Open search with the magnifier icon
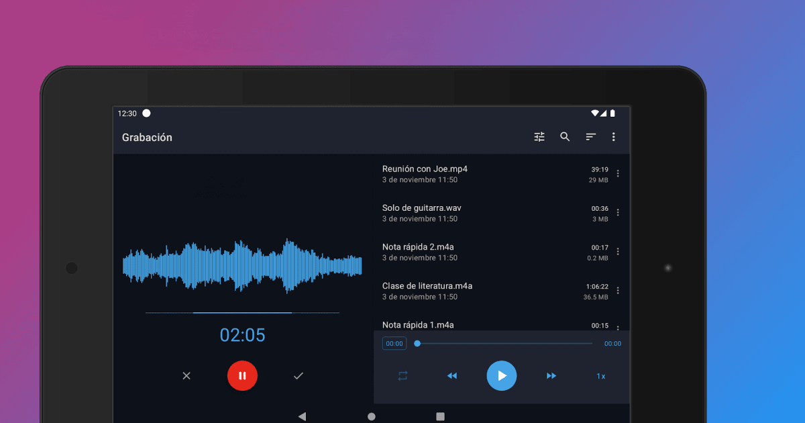Viewport: 805px width, 423px height. click(x=565, y=136)
